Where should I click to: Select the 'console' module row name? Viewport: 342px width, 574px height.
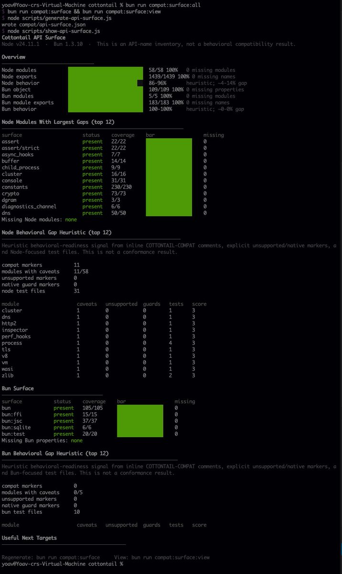click(12, 180)
